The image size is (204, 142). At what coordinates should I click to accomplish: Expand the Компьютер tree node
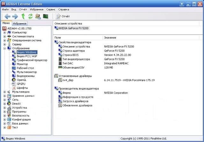point(4,32)
